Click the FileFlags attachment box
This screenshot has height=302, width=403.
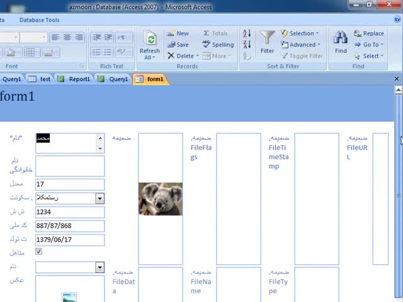click(239, 199)
